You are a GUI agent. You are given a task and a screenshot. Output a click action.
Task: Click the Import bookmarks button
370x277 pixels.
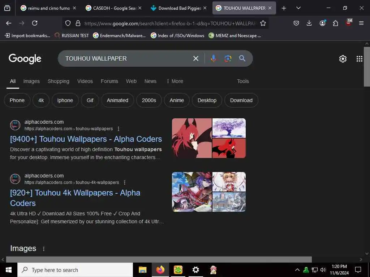27,36
